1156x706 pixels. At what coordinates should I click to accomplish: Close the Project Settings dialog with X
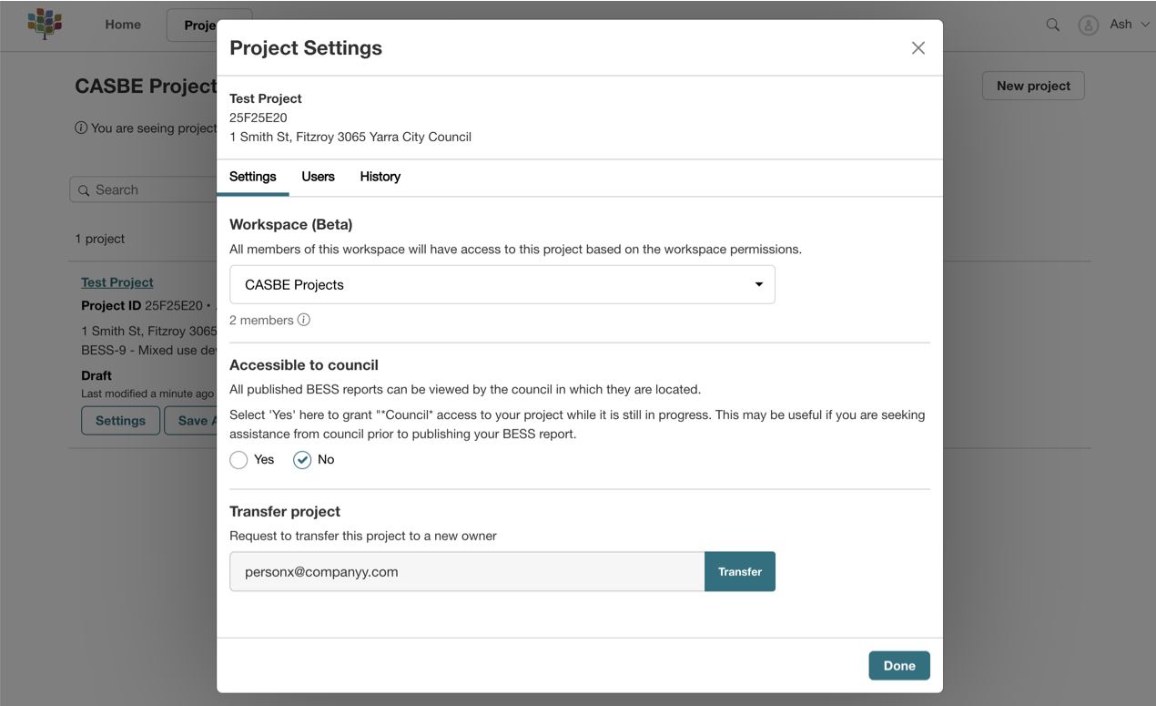[x=918, y=48]
